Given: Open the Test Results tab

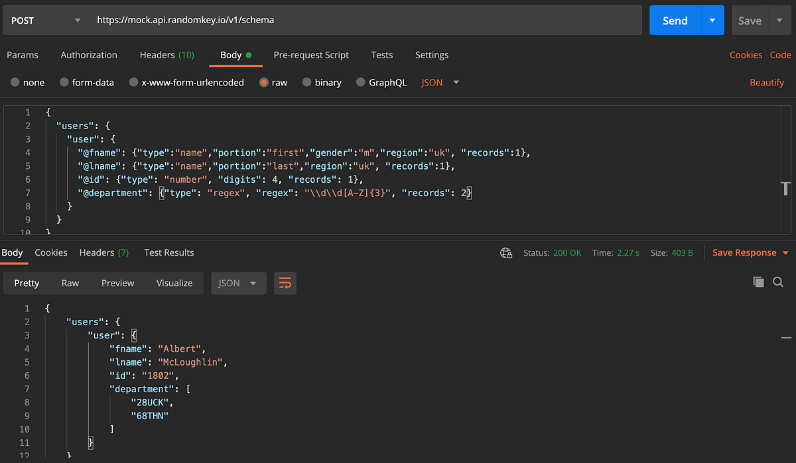Looking at the screenshot, I should (169, 252).
